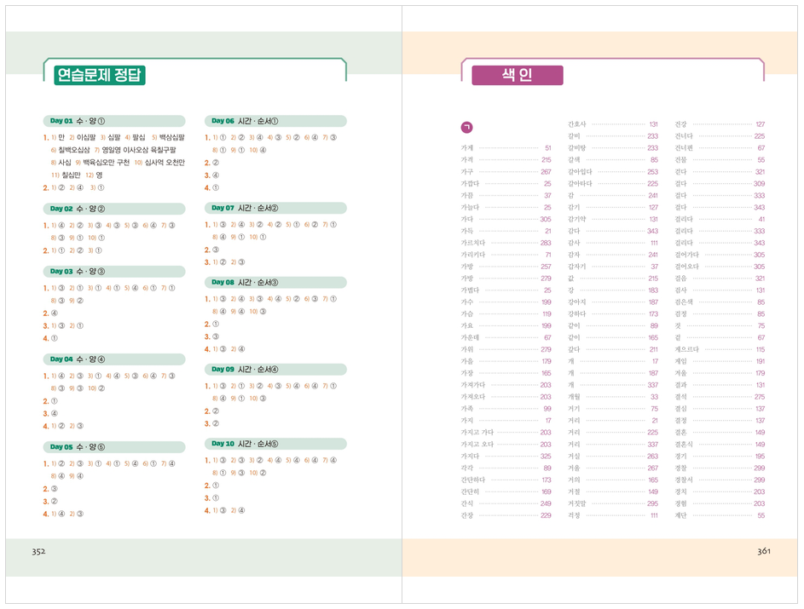Click the index entry 가수
The image size is (804, 609).
[x=506, y=302]
